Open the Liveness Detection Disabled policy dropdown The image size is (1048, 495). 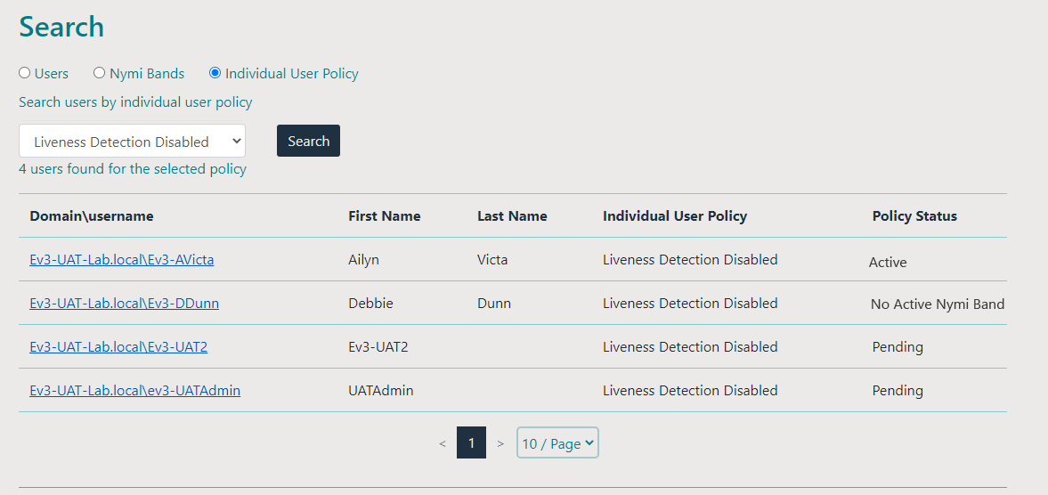coord(132,142)
